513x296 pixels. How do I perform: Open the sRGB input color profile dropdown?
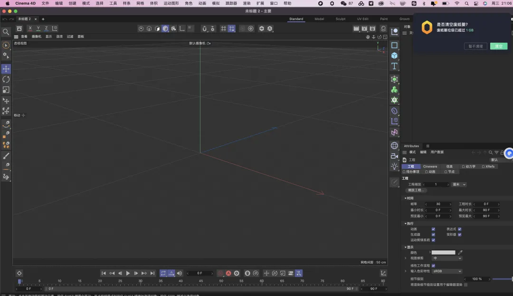[446, 271]
